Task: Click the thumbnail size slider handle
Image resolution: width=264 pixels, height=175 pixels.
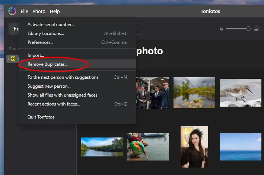Action: [x=248, y=29]
